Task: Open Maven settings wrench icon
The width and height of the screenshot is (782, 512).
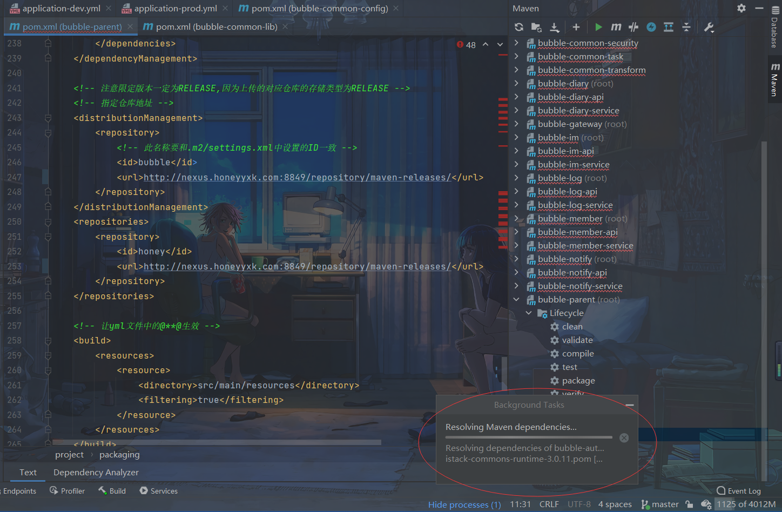Action: pos(709,27)
